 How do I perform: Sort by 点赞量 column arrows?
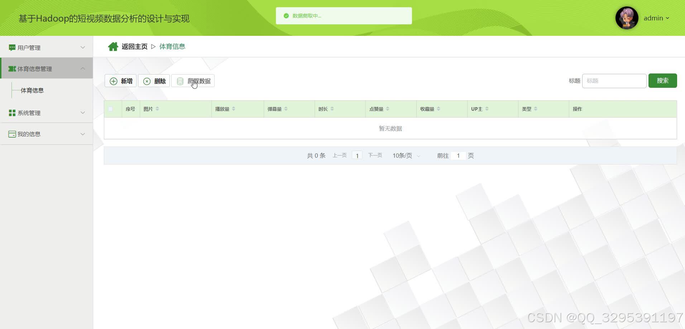[388, 109]
